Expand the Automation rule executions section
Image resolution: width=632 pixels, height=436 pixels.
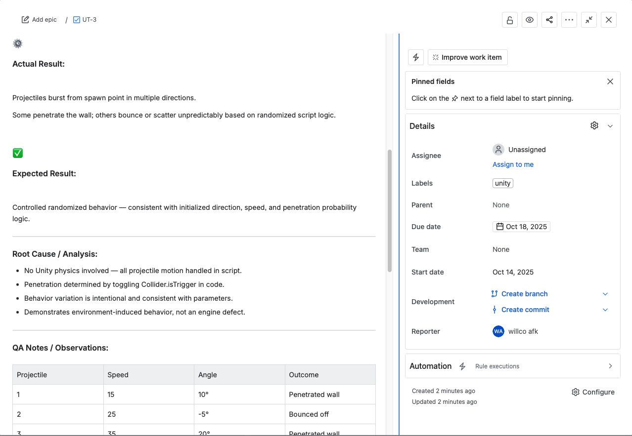tap(610, 366)
